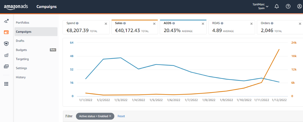Click the 20.43% ACOS average value
This screenshot has width=303, height=122.
click(172, 30)
